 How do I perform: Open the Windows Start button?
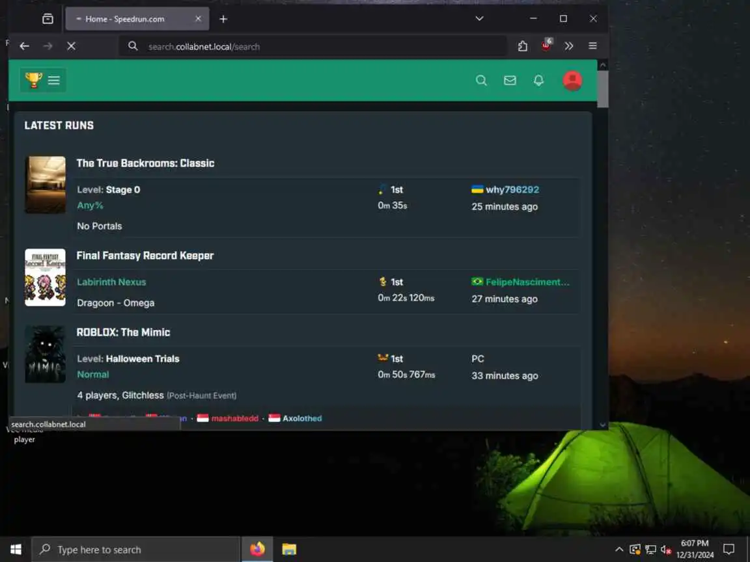coord(16,550)
